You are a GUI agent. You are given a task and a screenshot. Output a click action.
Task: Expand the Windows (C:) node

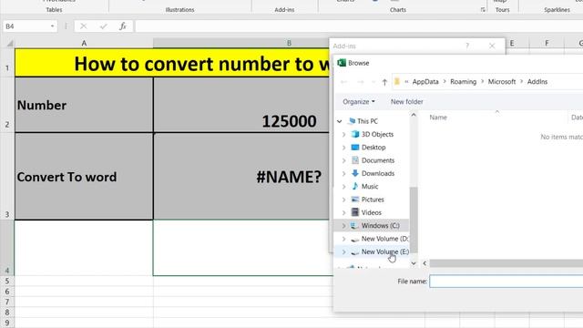(x=344, y=225)
